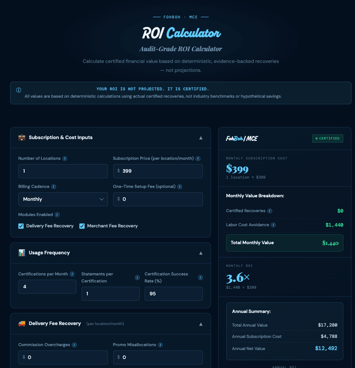The image size is (355, 368).
Task: Click info icon beside Certification Success Rate
Action: point(201,278)
